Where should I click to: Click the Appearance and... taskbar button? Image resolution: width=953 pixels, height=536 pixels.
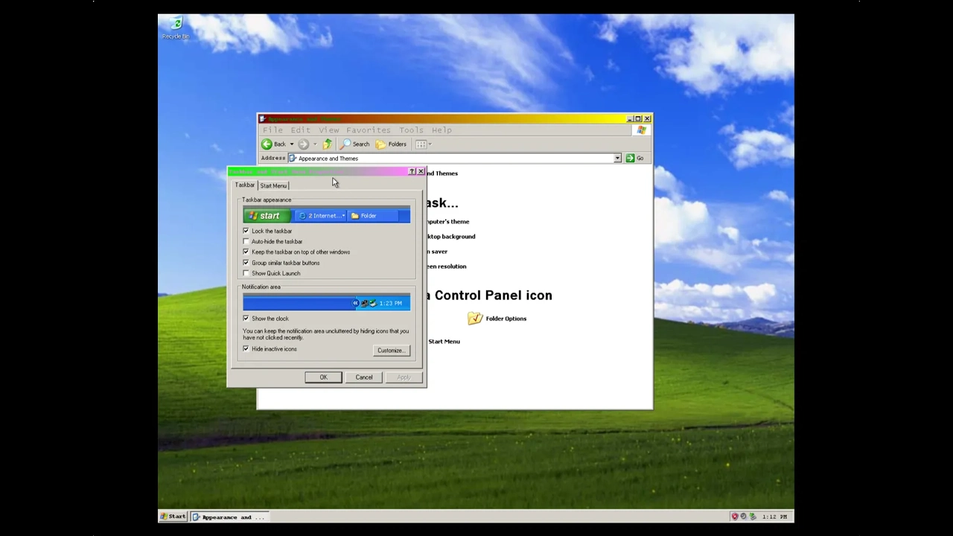pos(229,517)
